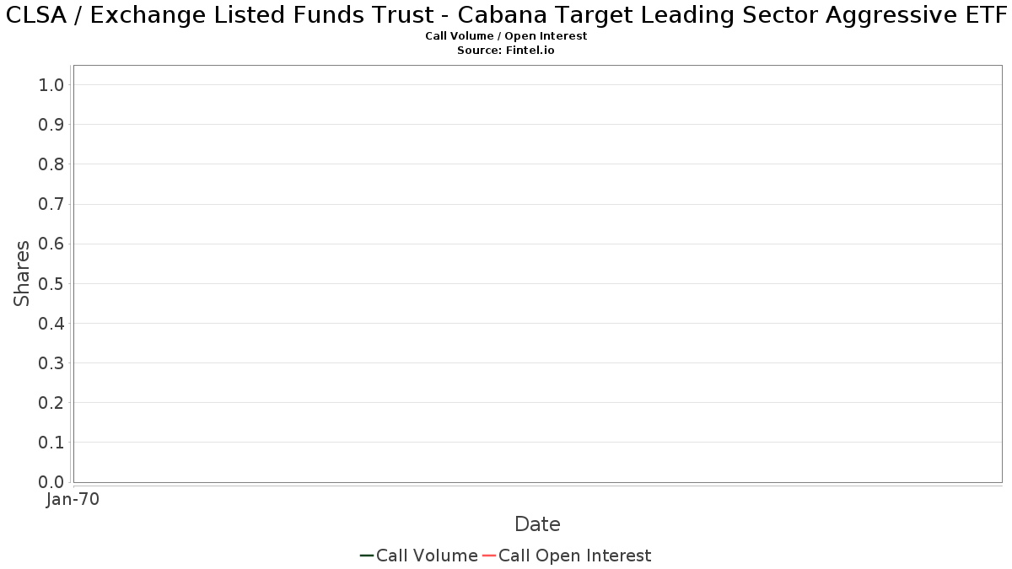
Task: Click the 1.0 y-axis tick label
Action: click(x=51, y=84)
